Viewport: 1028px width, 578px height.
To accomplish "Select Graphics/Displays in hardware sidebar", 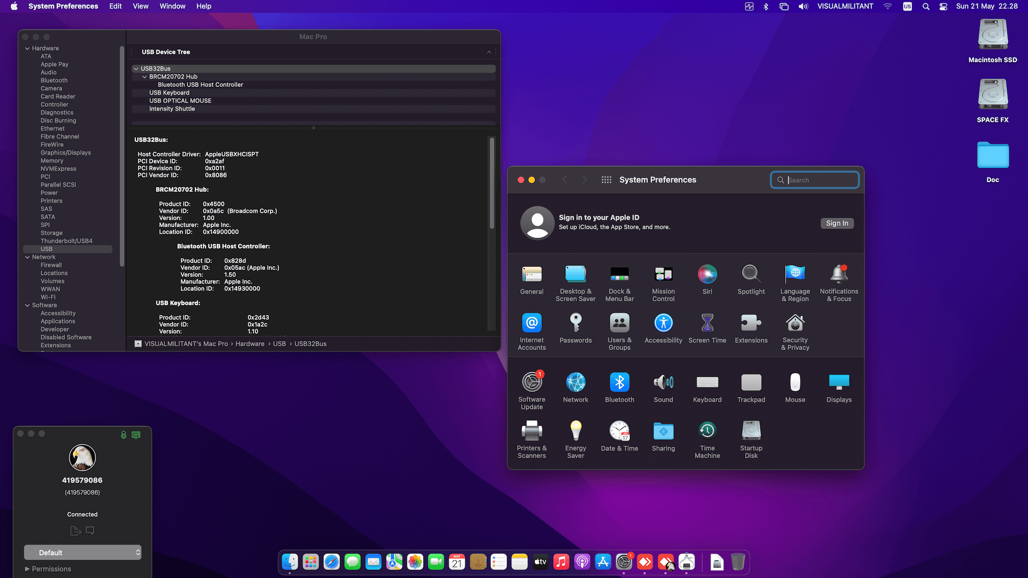I will click(66, 153).
